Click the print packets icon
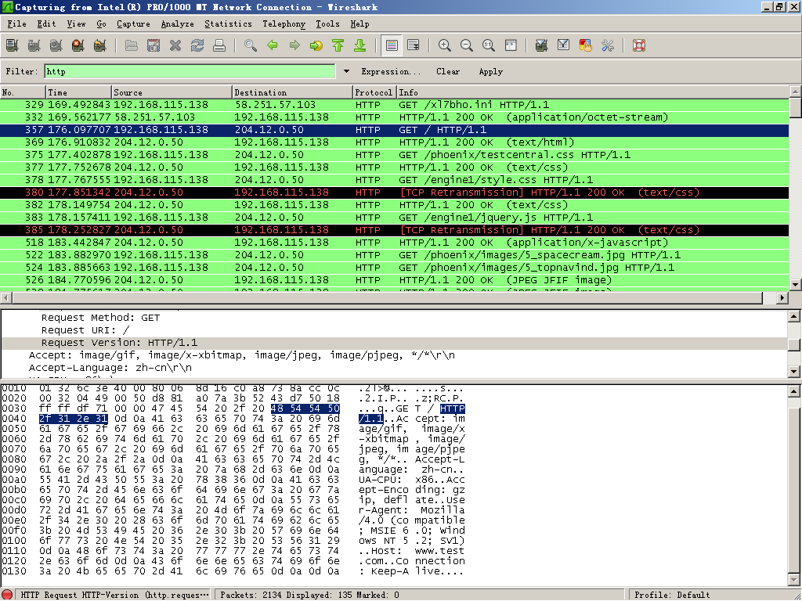The height and width of the screenshot is (601, 802). coord(219,45)
